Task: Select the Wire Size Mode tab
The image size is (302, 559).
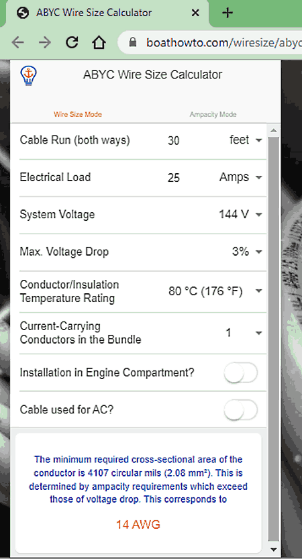Action: tap(78, 115)
